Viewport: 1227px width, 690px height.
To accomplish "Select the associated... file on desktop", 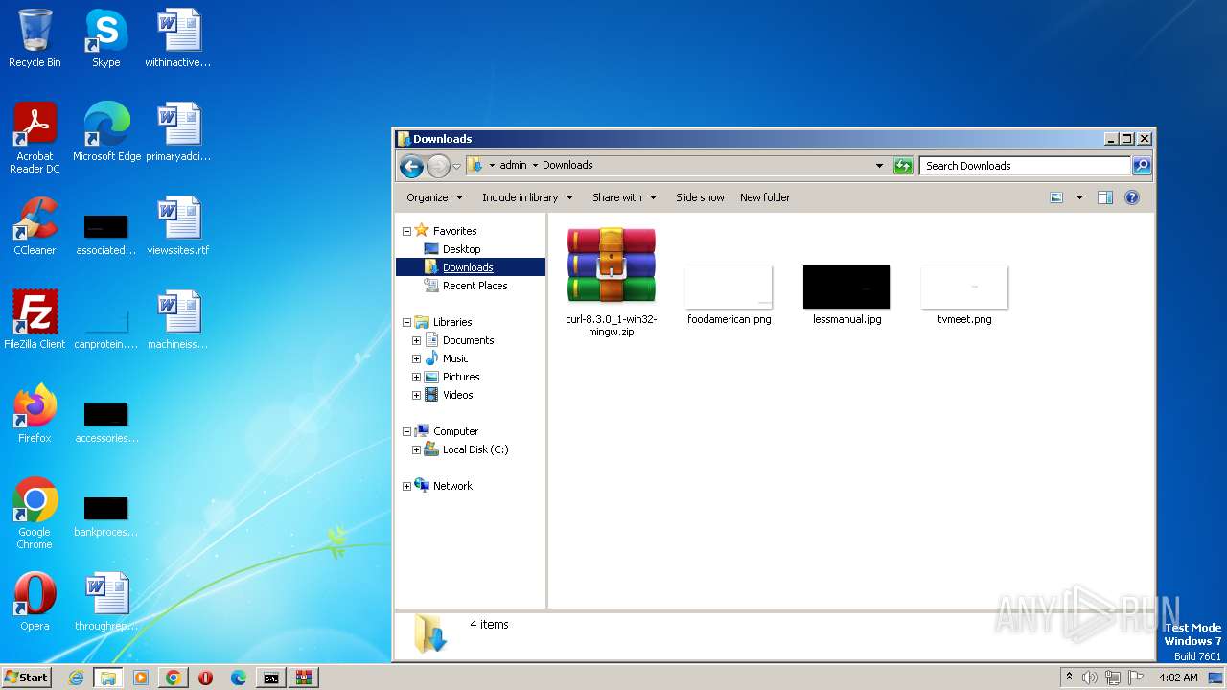I will pyautogui.click(x=106, y=233).
